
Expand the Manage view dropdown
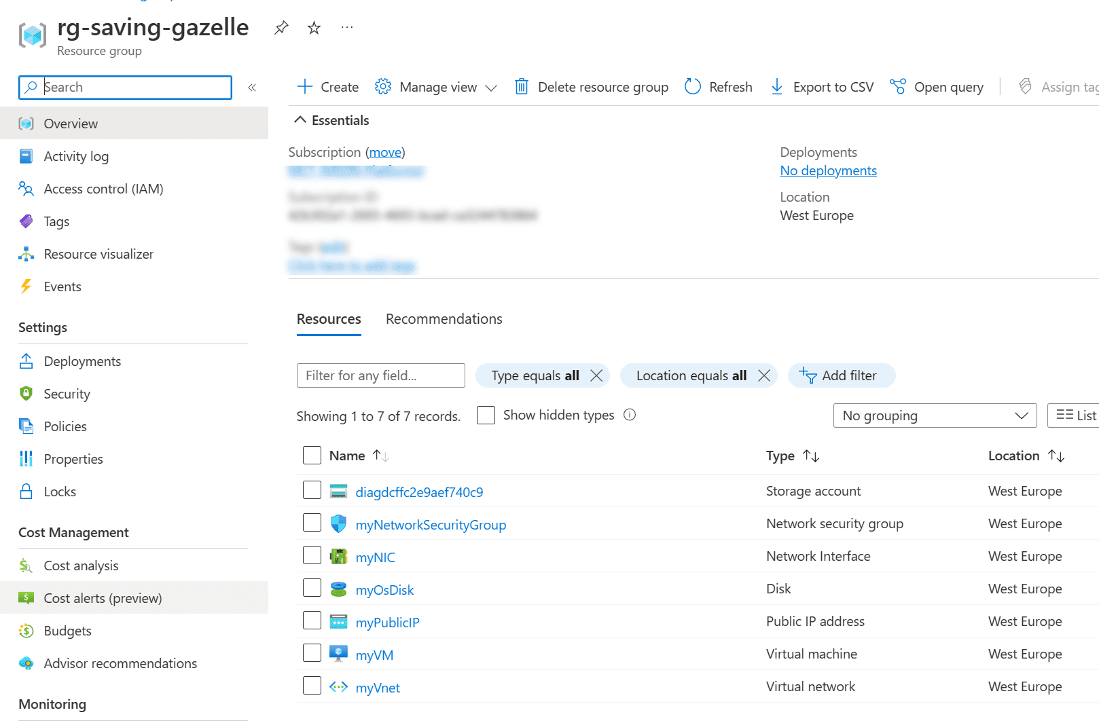[491, 88]
